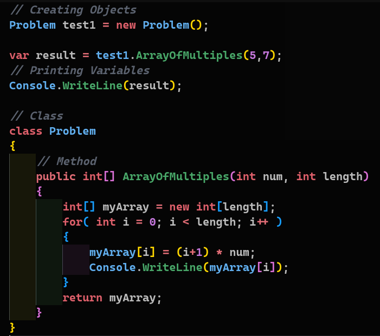Click the number 7 argument
This screenshot has height=336, width=380.
266,55
